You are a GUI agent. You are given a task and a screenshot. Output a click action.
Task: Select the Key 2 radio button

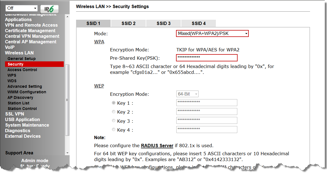114,112
